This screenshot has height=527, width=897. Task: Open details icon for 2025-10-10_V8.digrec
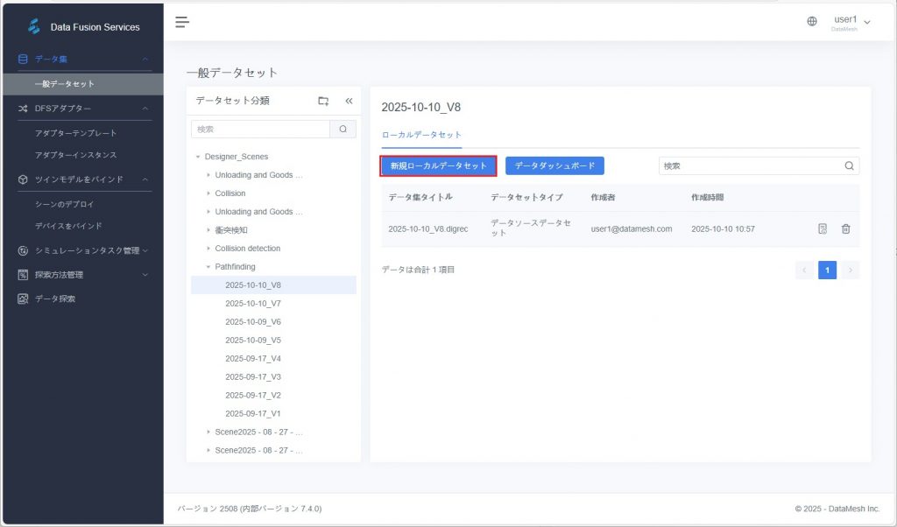point(823,228)
